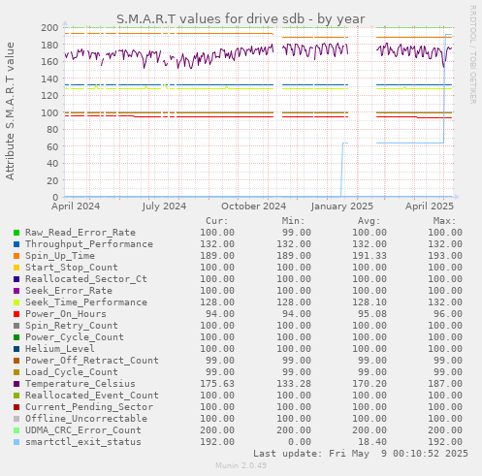The width and height of the screenshot is (482, 476).
Task: Select the Power_Cycle_Count legend label
Action: point(75,337)
